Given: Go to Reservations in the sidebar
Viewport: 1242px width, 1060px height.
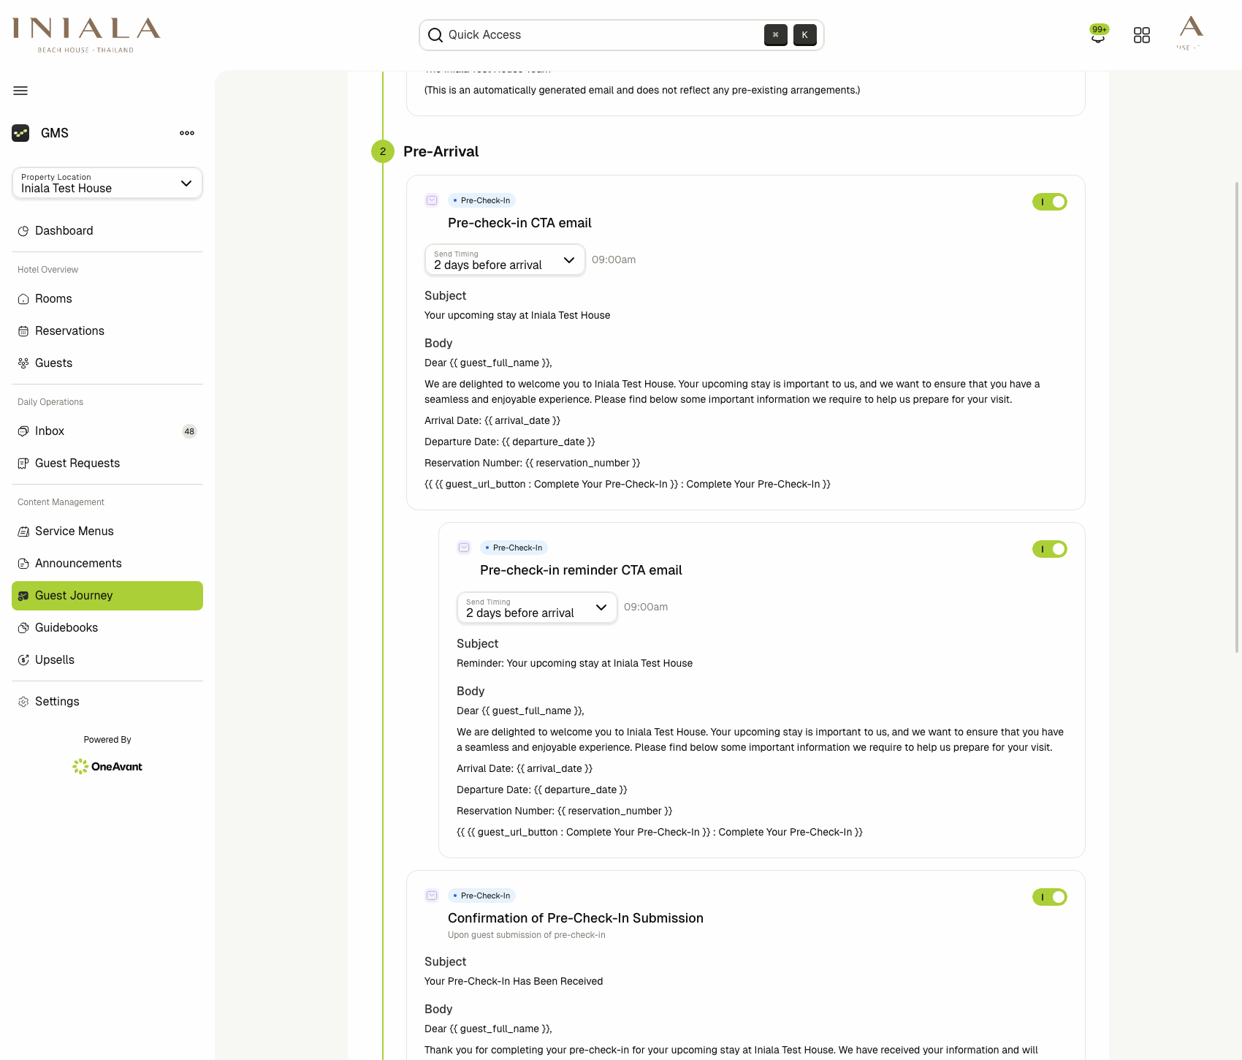Looking at the screenshot, I should [x=69, y=331].
